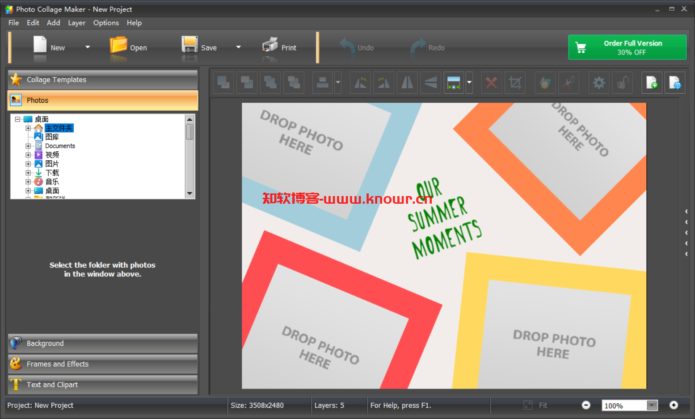Screen dimensions: 695x419
Task: Select the 音乐 folder
Action: [52, 182]
